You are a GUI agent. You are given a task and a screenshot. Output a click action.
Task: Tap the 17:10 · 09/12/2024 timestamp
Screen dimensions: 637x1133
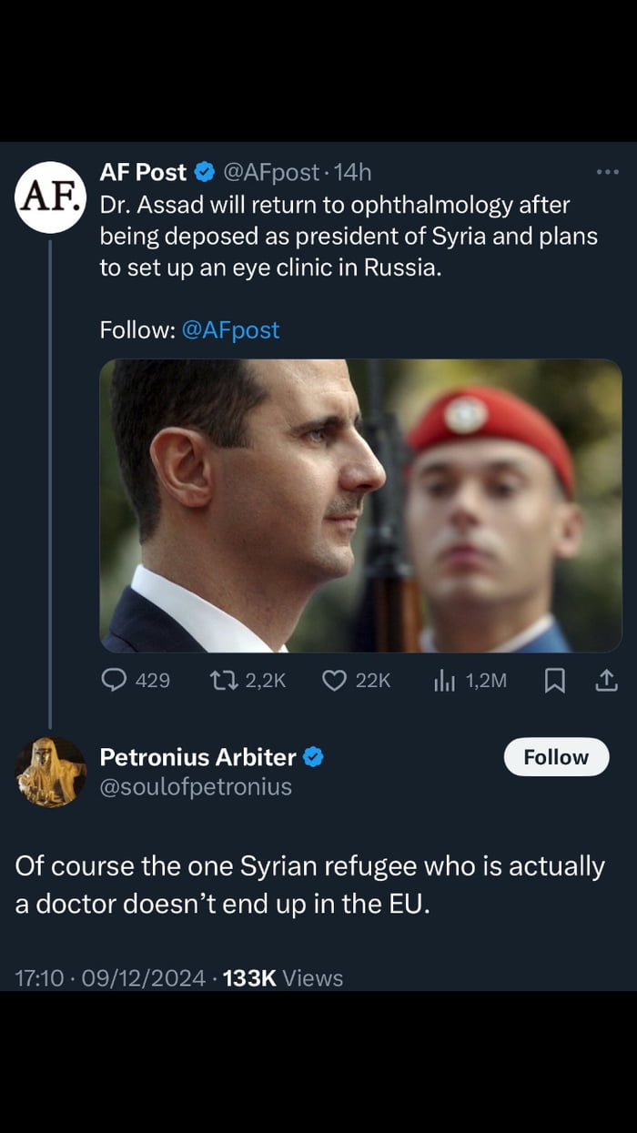pos(110,978)
